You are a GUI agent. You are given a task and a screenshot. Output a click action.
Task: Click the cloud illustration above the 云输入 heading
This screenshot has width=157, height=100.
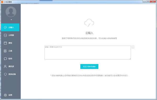tap(89, 23)
